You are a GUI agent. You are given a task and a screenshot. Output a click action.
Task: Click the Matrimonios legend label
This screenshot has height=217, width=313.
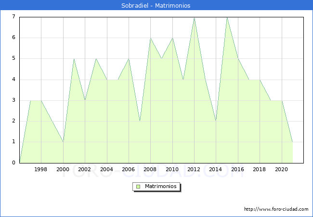point(161,187)
